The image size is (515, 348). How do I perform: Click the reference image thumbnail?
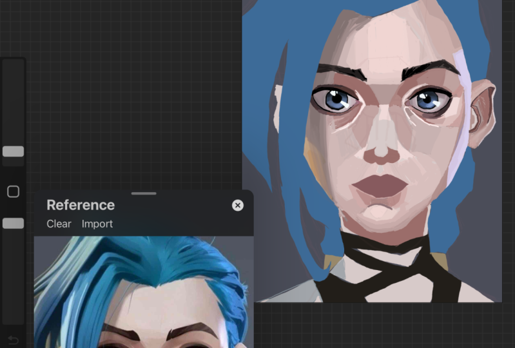click(x=144, y=292)
